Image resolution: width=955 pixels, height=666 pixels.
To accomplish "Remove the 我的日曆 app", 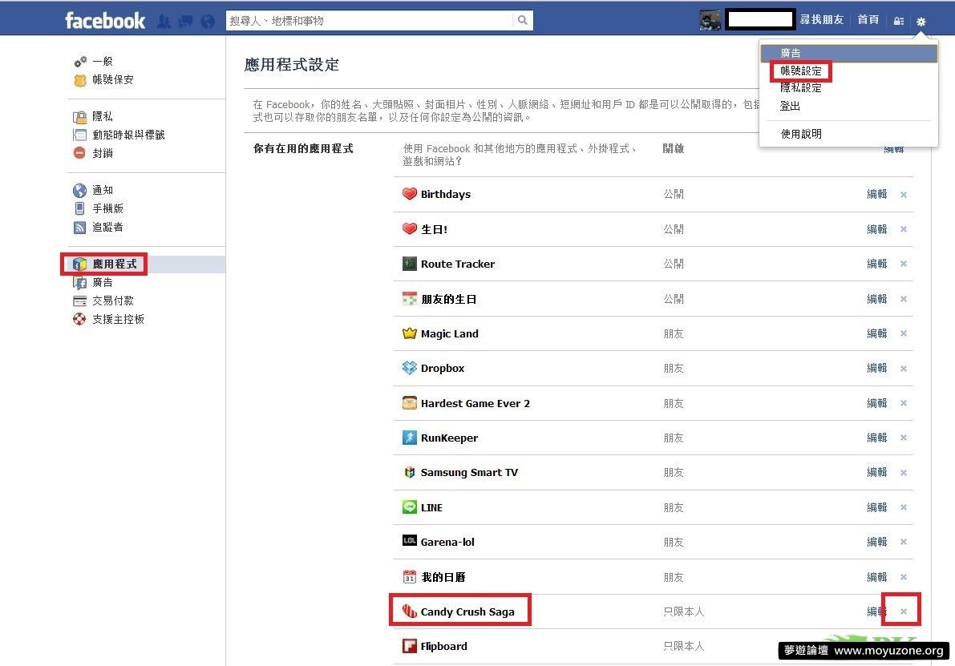I will 904,577.
